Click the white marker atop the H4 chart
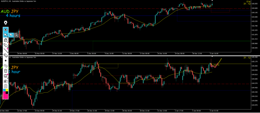Image resolution: width=260 pixels, height=113 pixels. 212,1
